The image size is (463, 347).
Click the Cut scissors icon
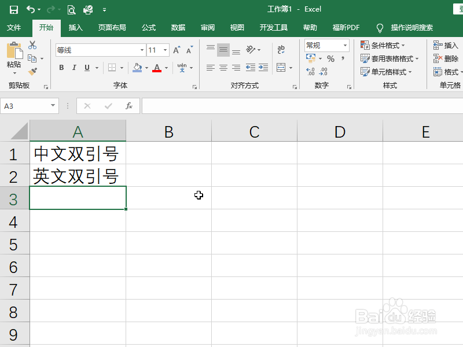[32, 45]
